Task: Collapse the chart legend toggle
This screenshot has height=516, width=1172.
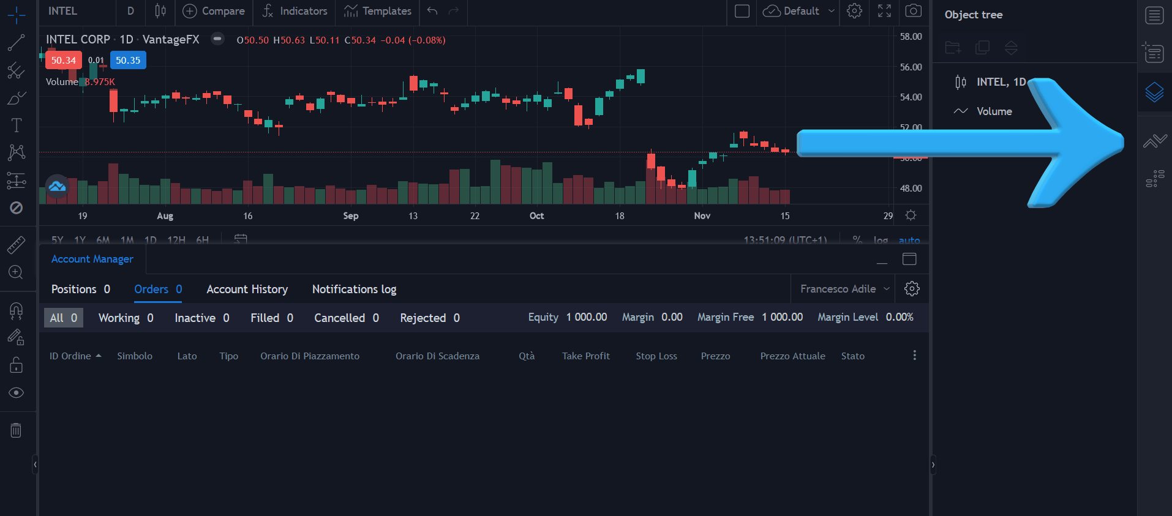Action: pos(217,39)
